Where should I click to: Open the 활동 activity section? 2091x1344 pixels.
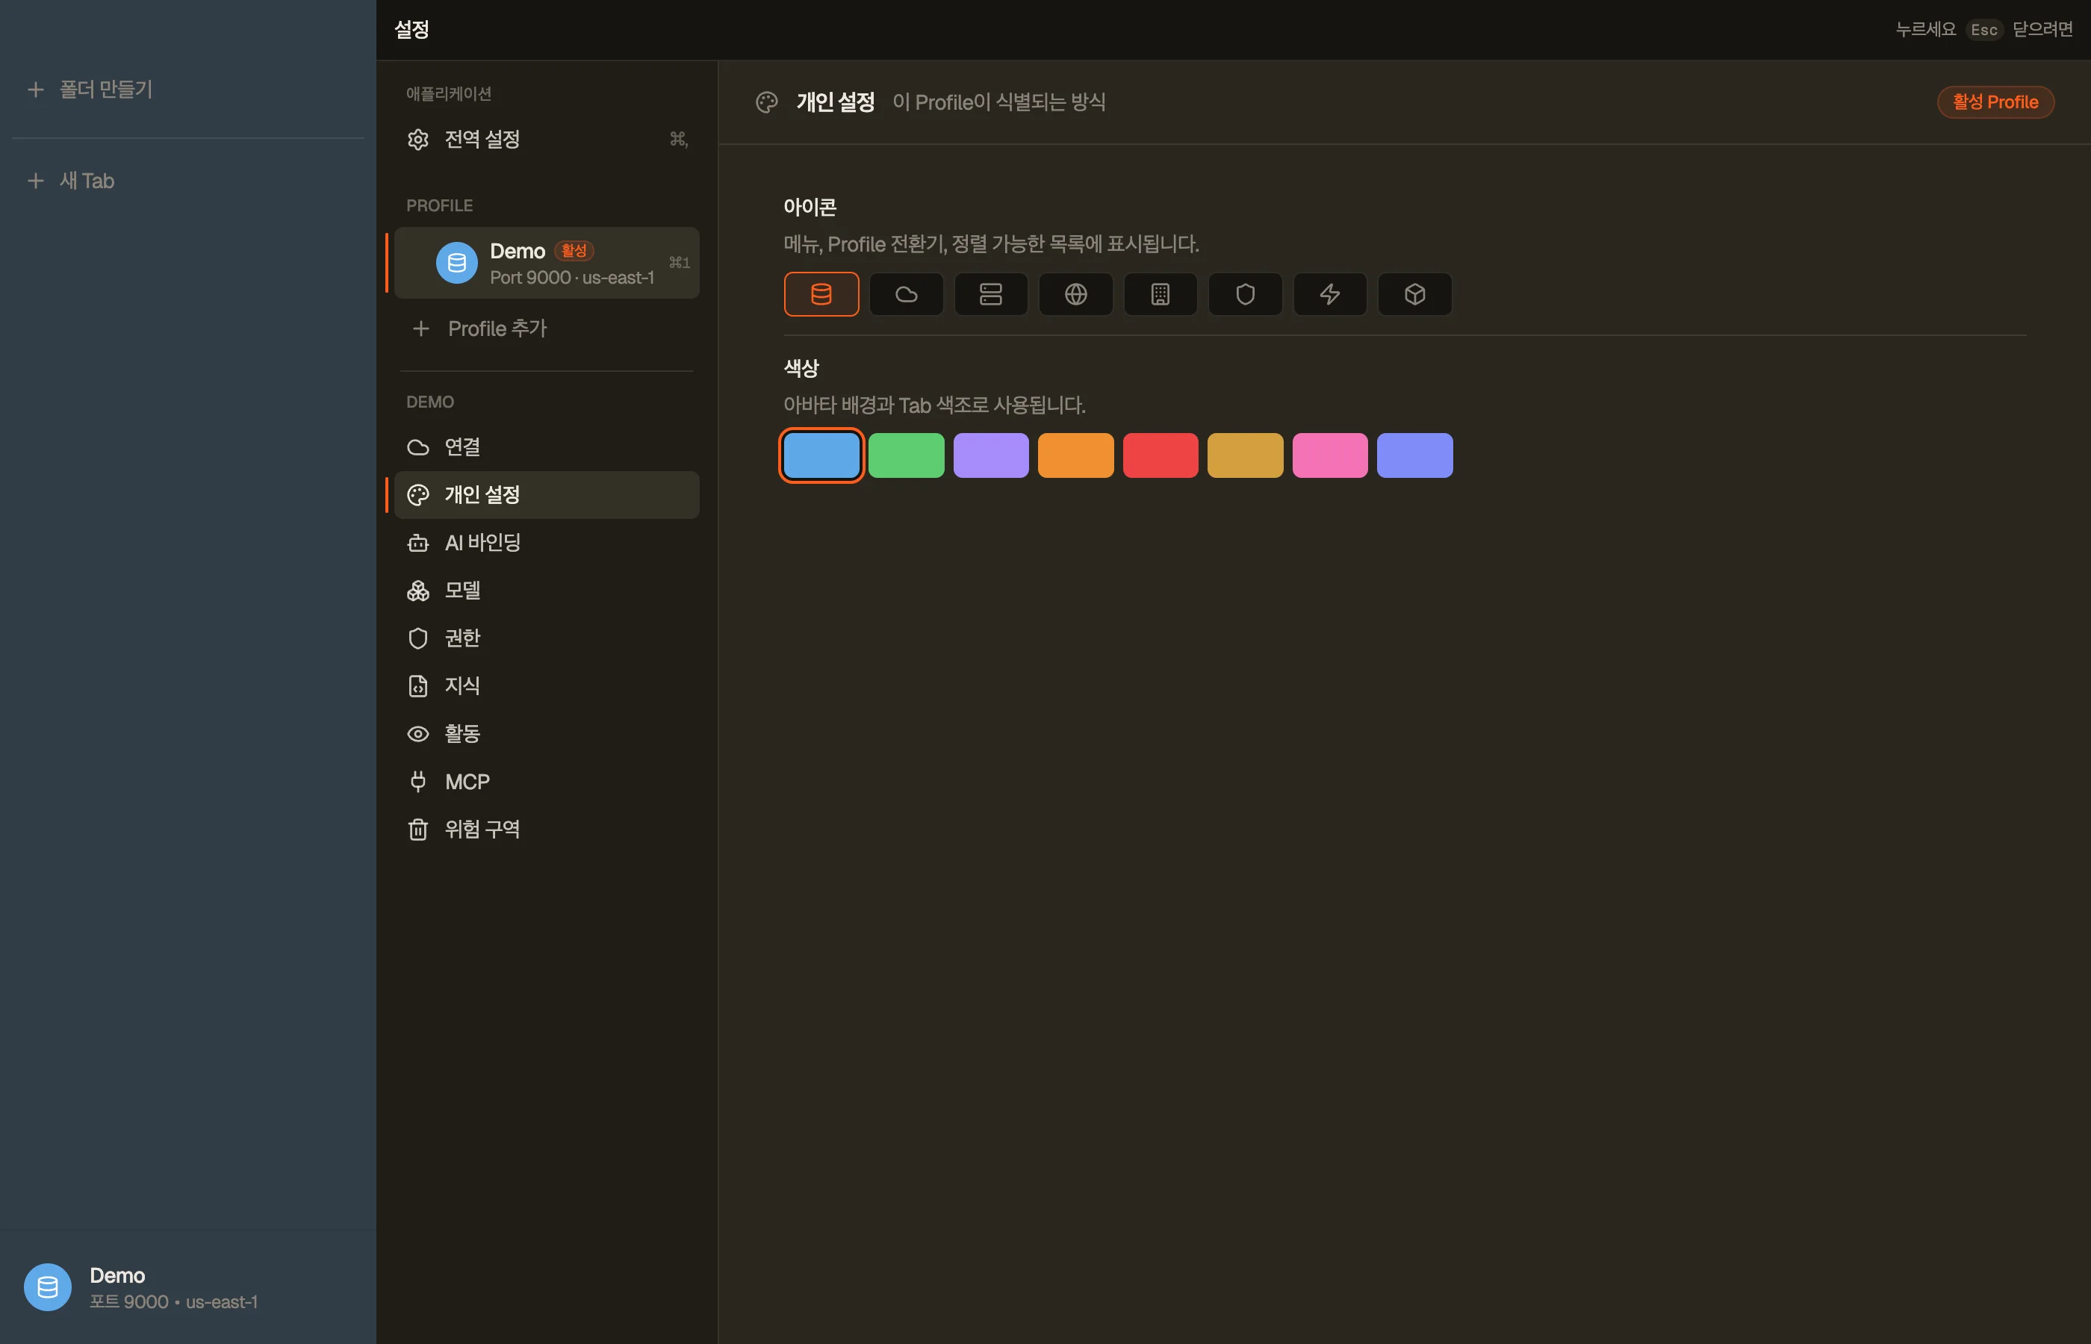click(x=547, y=734)
